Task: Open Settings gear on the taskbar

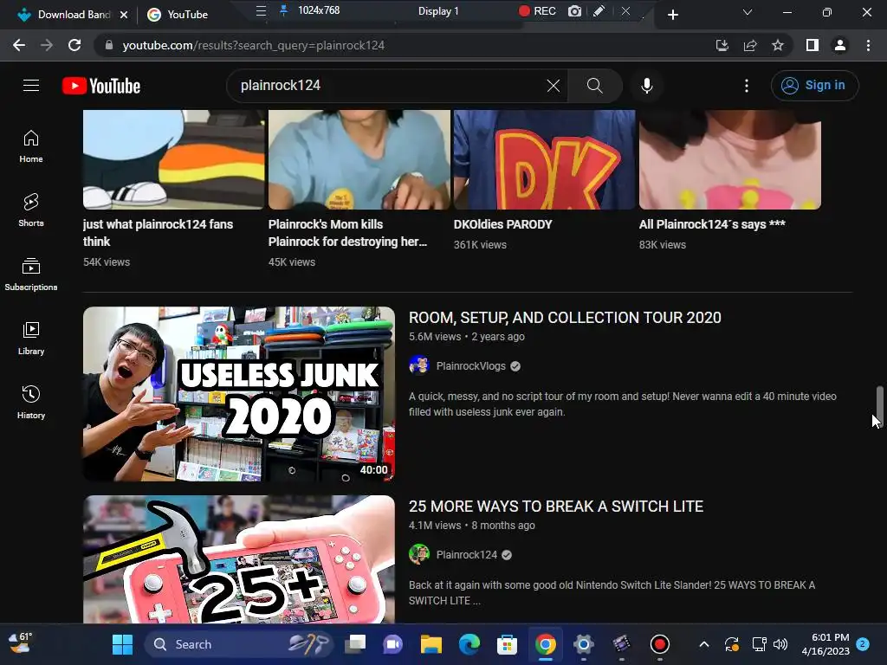Action: point(583,644)
